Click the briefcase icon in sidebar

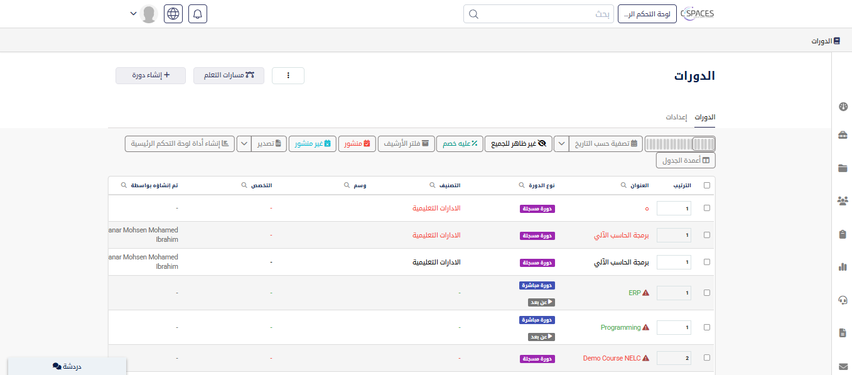tap(843, 135)
